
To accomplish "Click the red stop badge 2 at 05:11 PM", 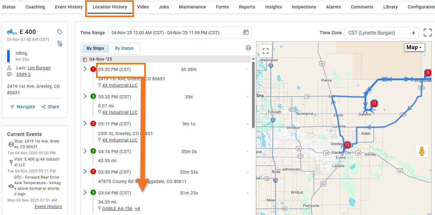I will [93, 124].
